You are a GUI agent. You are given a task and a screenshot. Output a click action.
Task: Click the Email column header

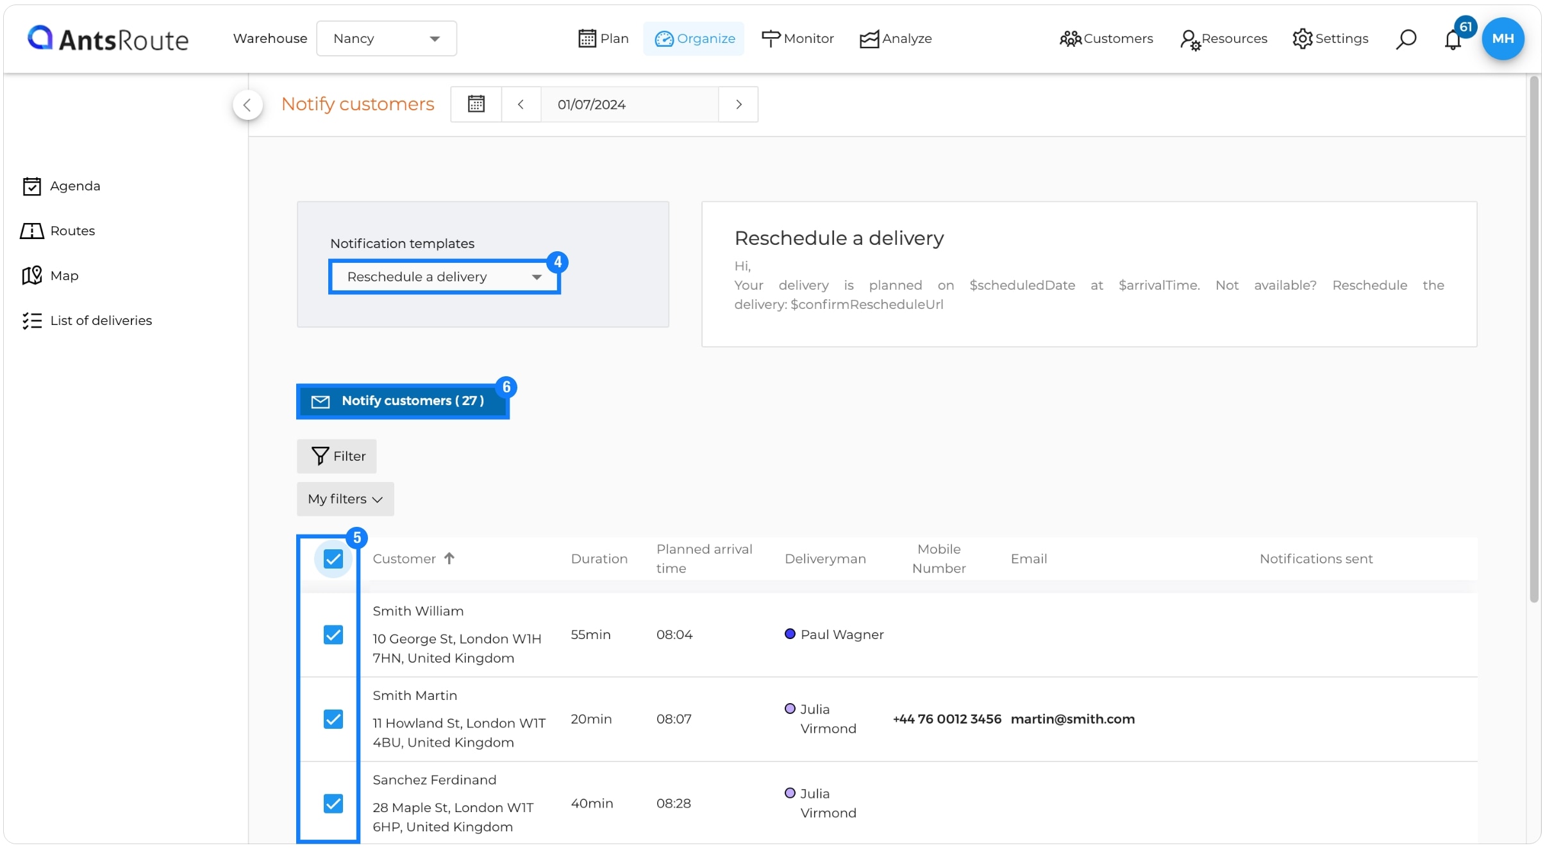coord(1028,559)
